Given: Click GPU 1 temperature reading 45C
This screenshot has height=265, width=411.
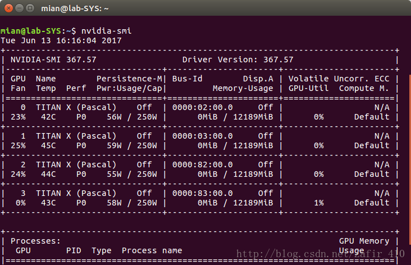Looking at the screenshot, I should 48,145.
